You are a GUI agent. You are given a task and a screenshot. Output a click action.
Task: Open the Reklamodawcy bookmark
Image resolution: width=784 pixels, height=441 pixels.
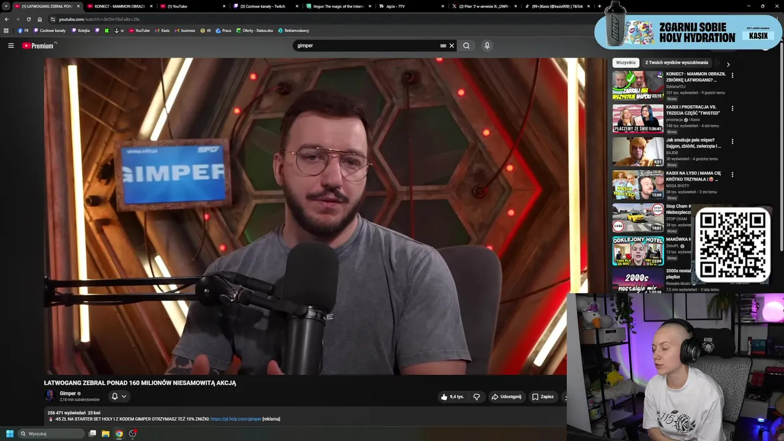(x=293, y=30)
